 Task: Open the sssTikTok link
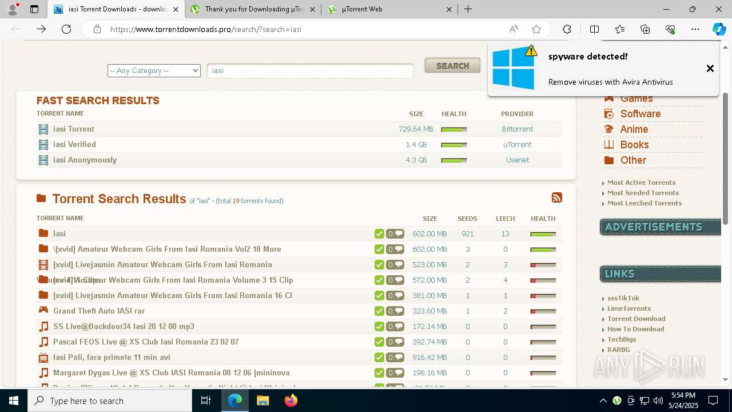tap(623, 298)
